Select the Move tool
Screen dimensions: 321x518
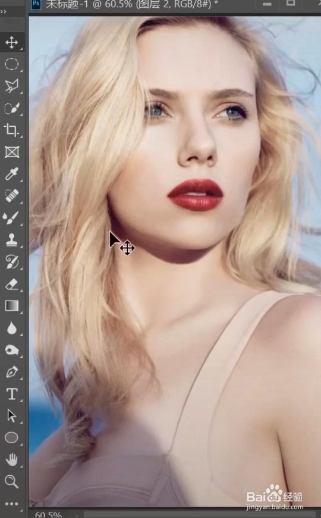click(x=11, y=42)
